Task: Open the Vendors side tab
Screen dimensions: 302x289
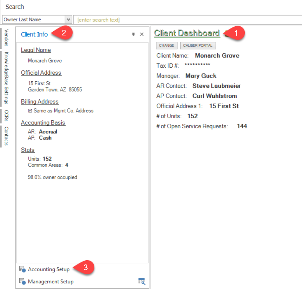Action: tap(6, 38)
